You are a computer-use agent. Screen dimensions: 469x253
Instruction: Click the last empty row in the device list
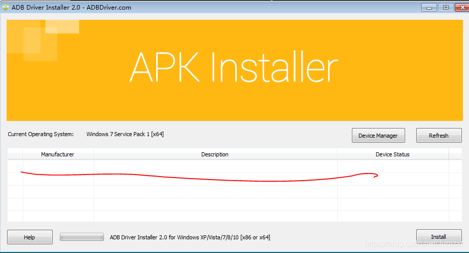pyautogui.click(x=215, y=217)
